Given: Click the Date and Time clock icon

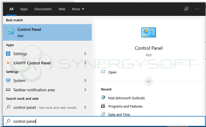Looking at the screenshot, I should 103,114.
